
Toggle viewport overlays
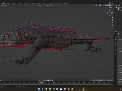(100, 5)
